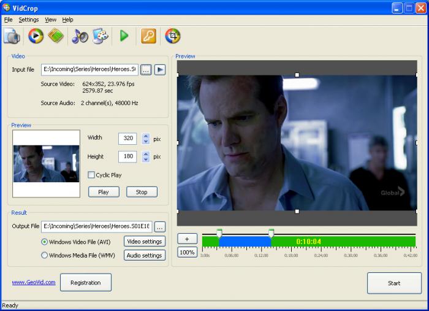This screenshot has width=429, height=311.
Task: Click the right trim marker on timeline
Action: [271, 233]
